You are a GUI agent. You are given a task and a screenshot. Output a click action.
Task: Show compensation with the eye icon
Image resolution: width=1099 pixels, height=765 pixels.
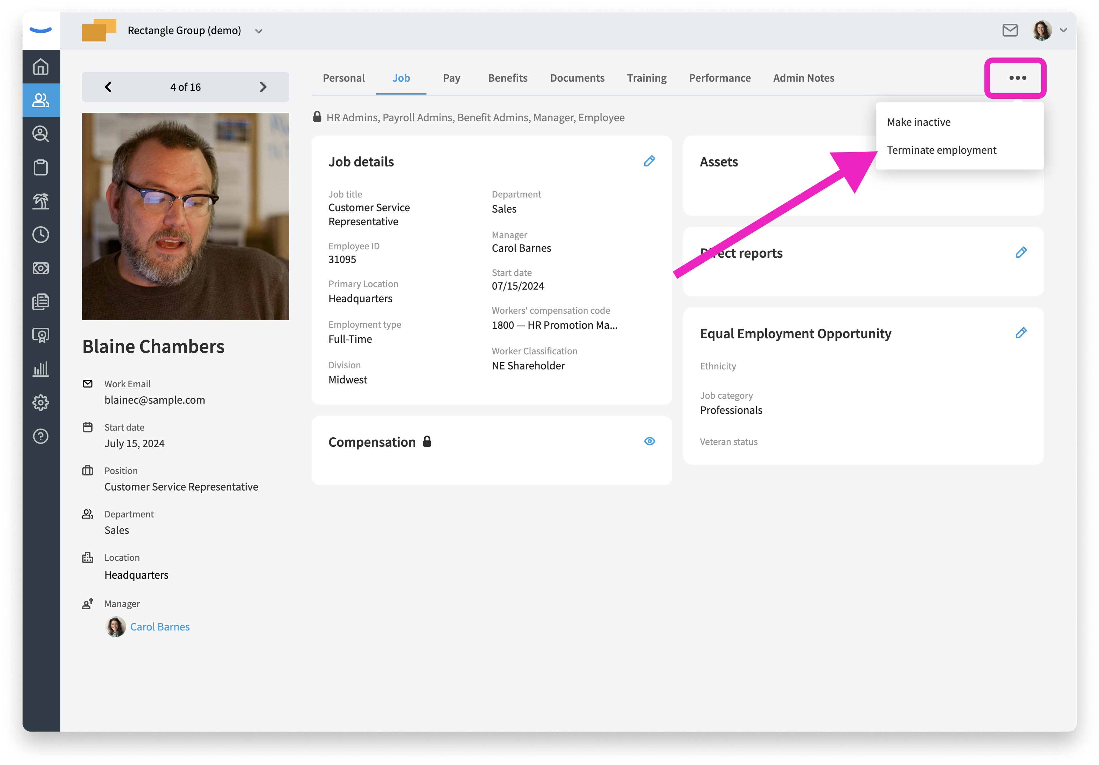point(650,441)
